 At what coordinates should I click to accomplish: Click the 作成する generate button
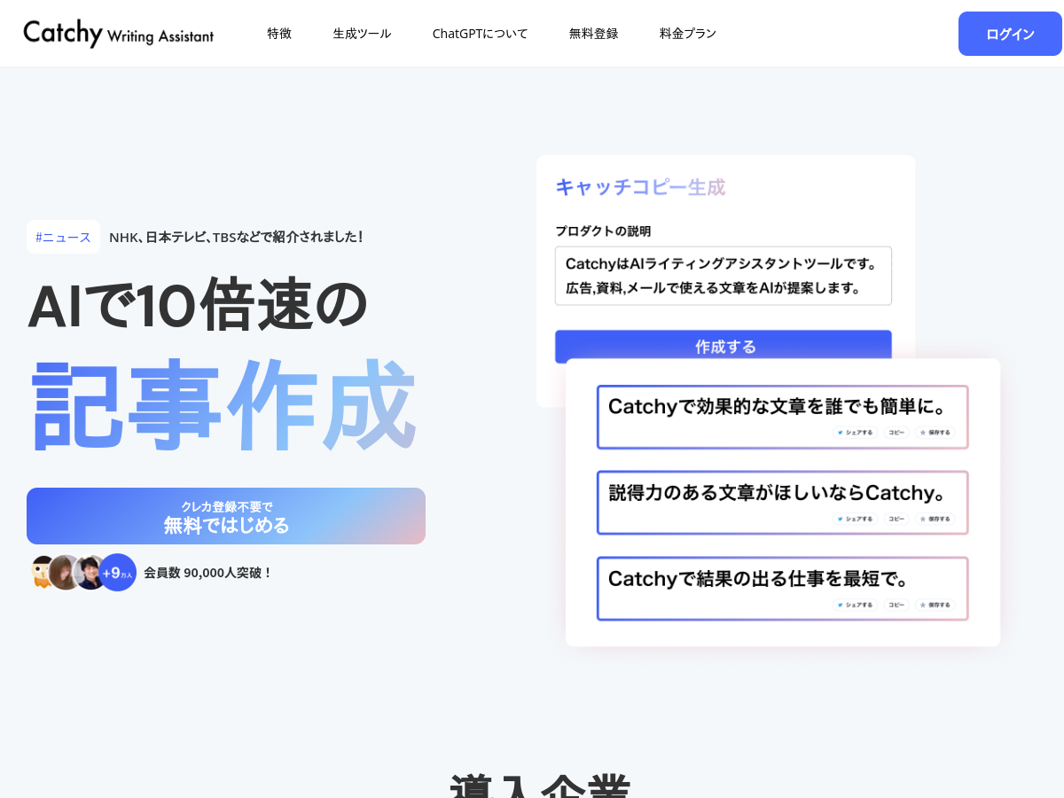coord(724,347)
